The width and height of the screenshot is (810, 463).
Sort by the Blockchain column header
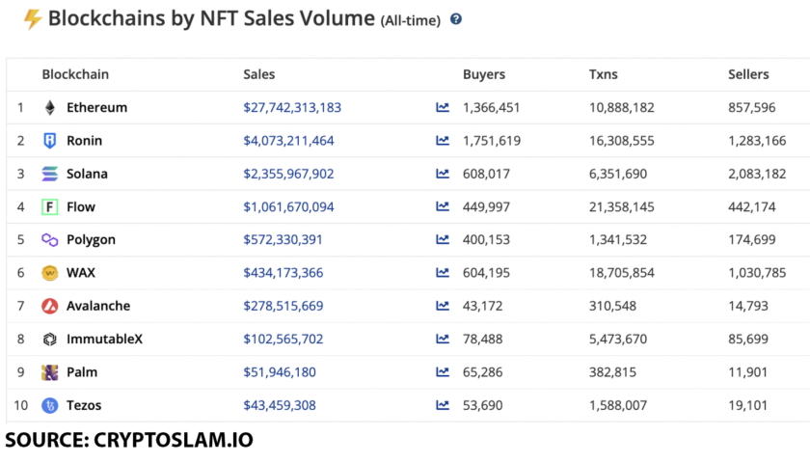75,74
